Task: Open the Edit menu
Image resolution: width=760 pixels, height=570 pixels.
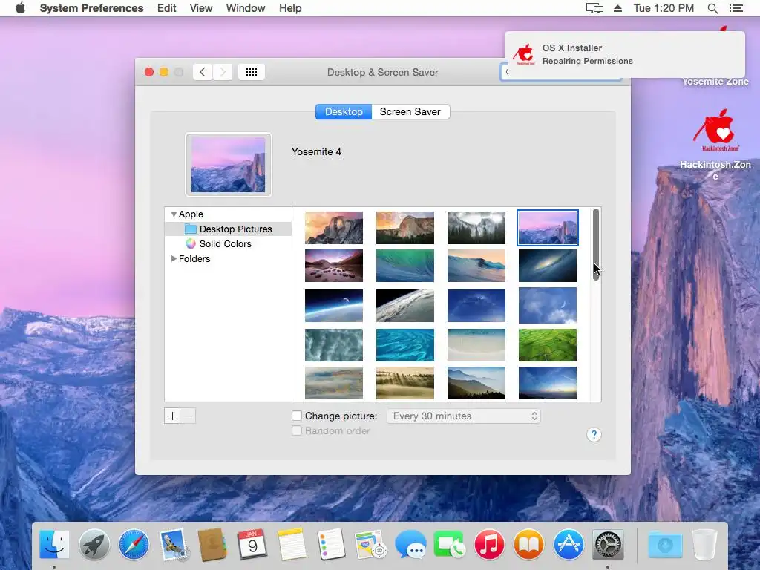Action: click(x=167, y=8)
